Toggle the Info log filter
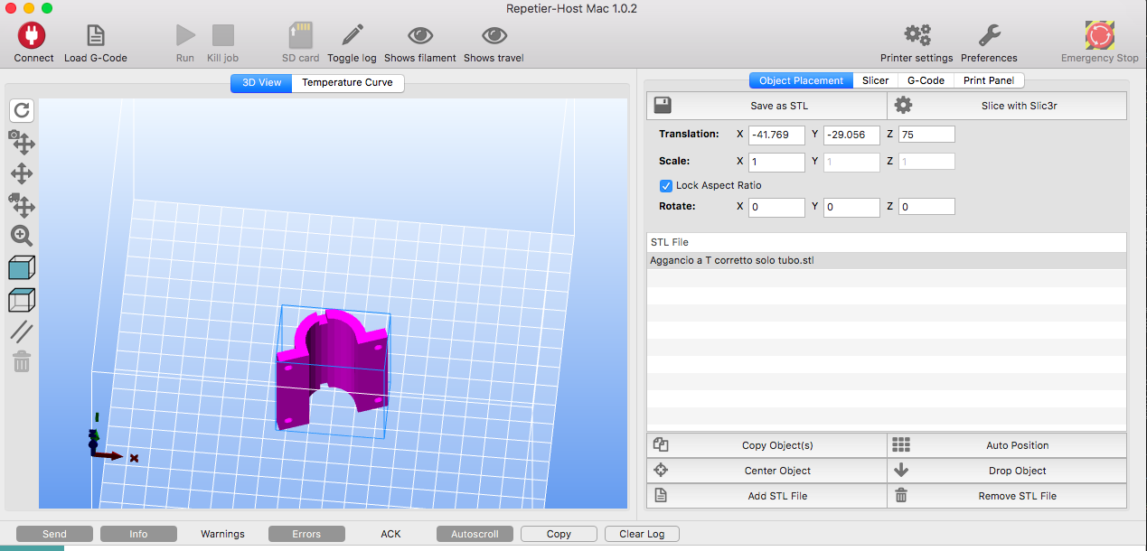The width and height of the screenshot is (1147, 551). pyautogui.click(x=138, y=534)
